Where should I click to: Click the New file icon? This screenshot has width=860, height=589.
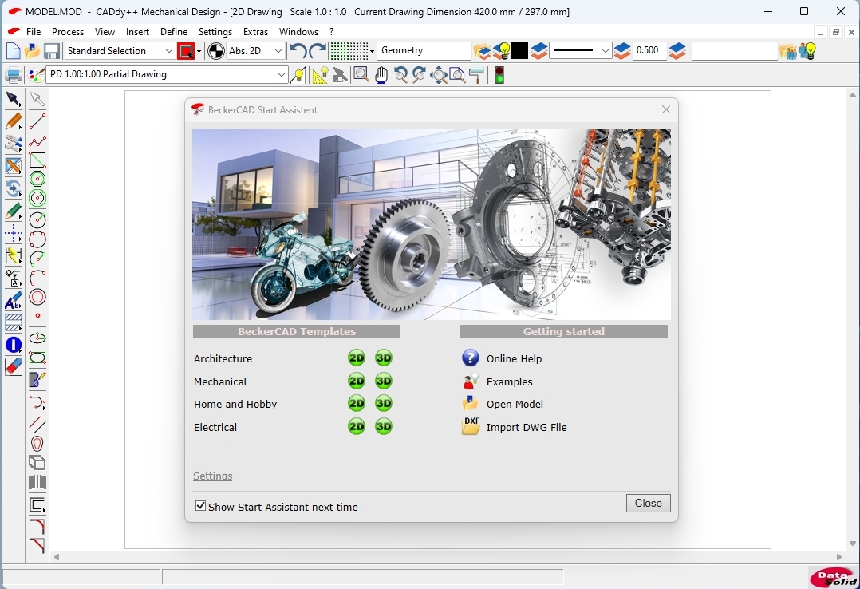[13, 51]
